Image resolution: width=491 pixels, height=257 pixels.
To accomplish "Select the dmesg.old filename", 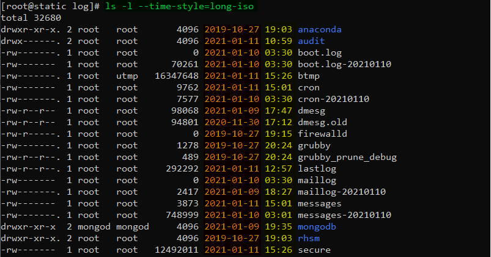I will 322,122.
